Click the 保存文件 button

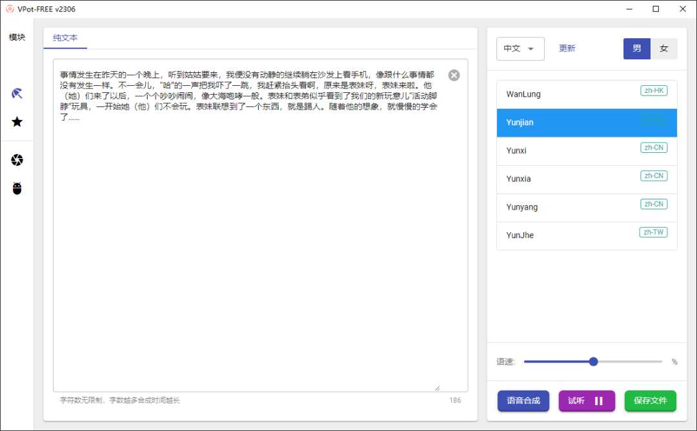pos(651,401)
